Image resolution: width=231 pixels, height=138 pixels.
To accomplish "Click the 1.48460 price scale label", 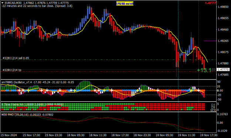I will tap(223, 29).
